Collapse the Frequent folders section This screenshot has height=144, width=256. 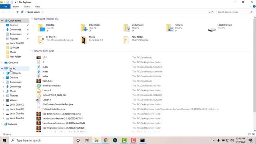(x=32, y=19)
